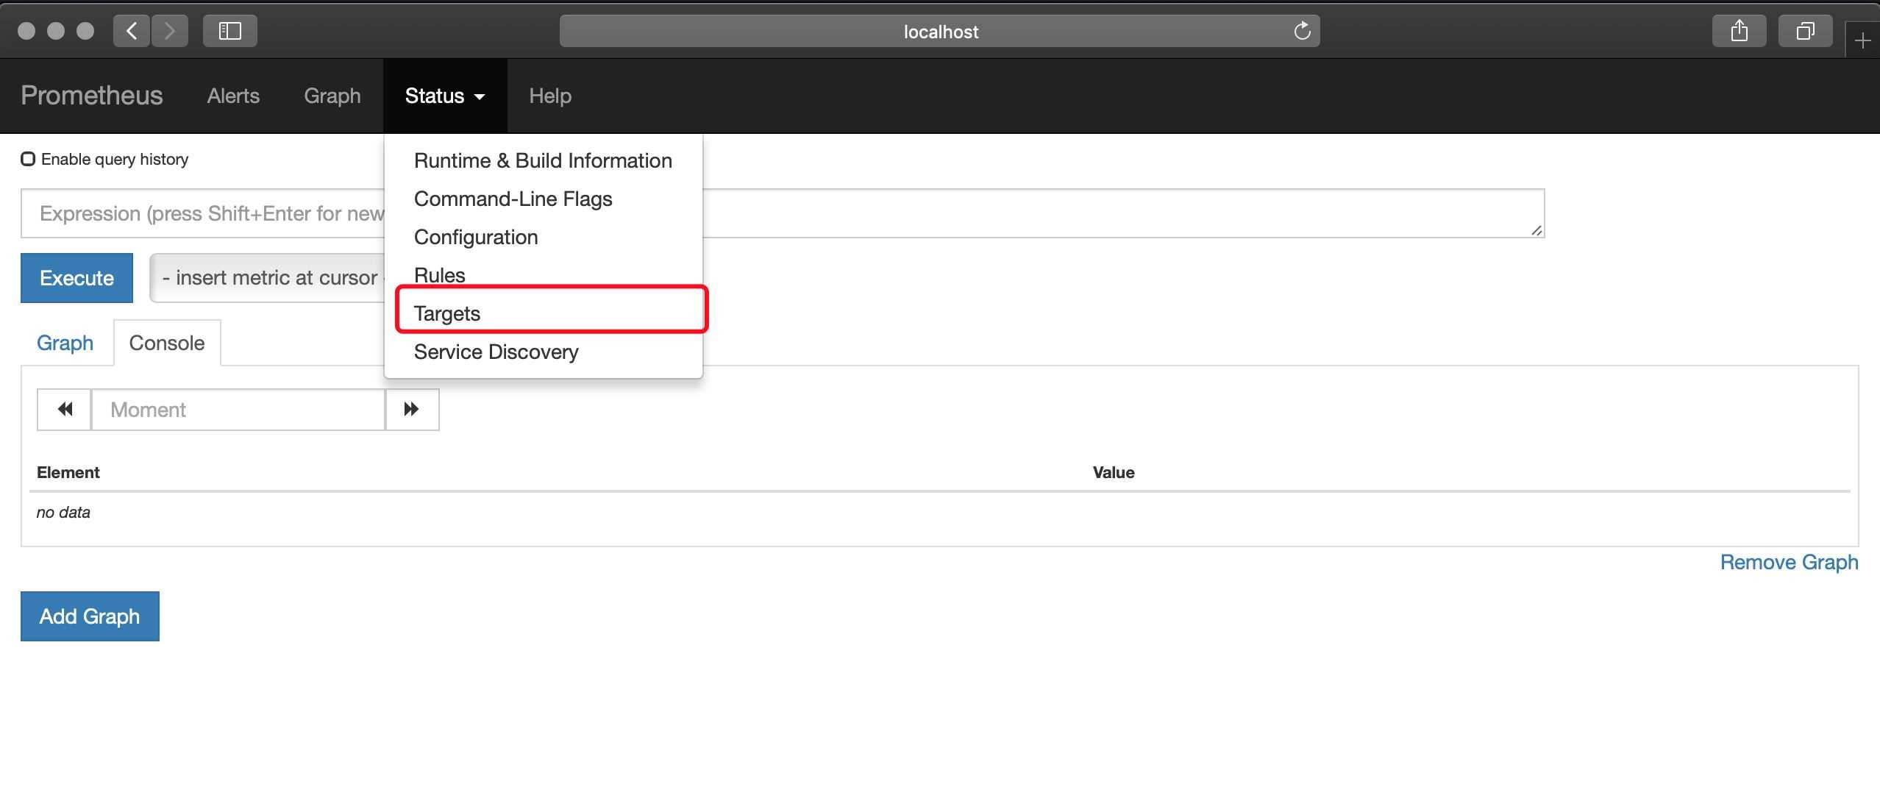Focus the Moment input field
Screen dimensions: 1880x812
(x=238, y=410)
